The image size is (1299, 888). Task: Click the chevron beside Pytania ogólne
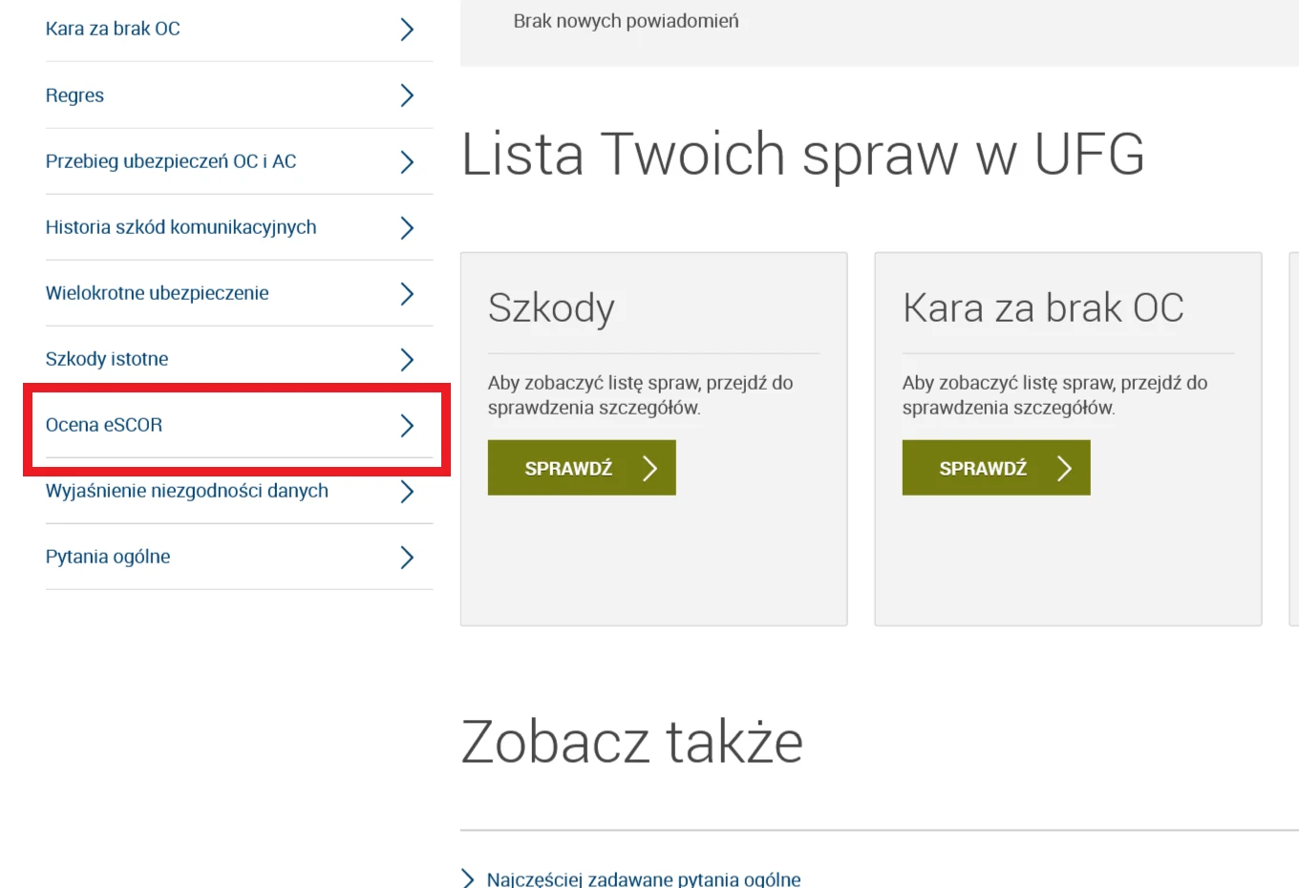click(407, 557)
